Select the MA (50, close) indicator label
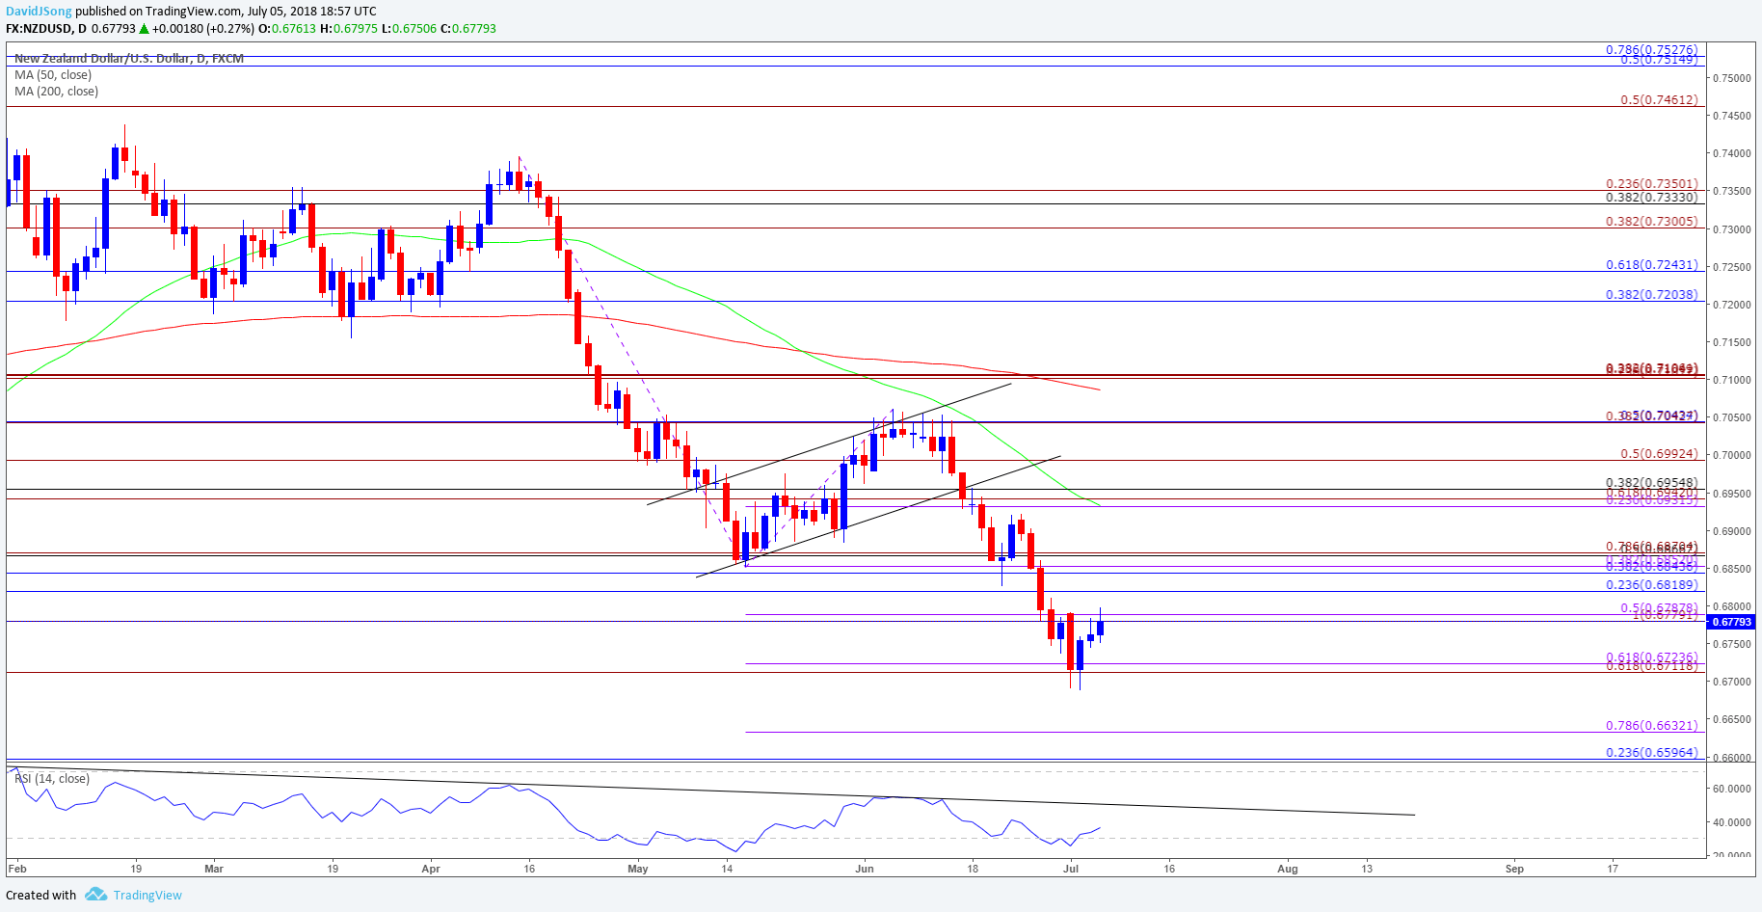The image size is (1762, 912). tap(53, 75)
